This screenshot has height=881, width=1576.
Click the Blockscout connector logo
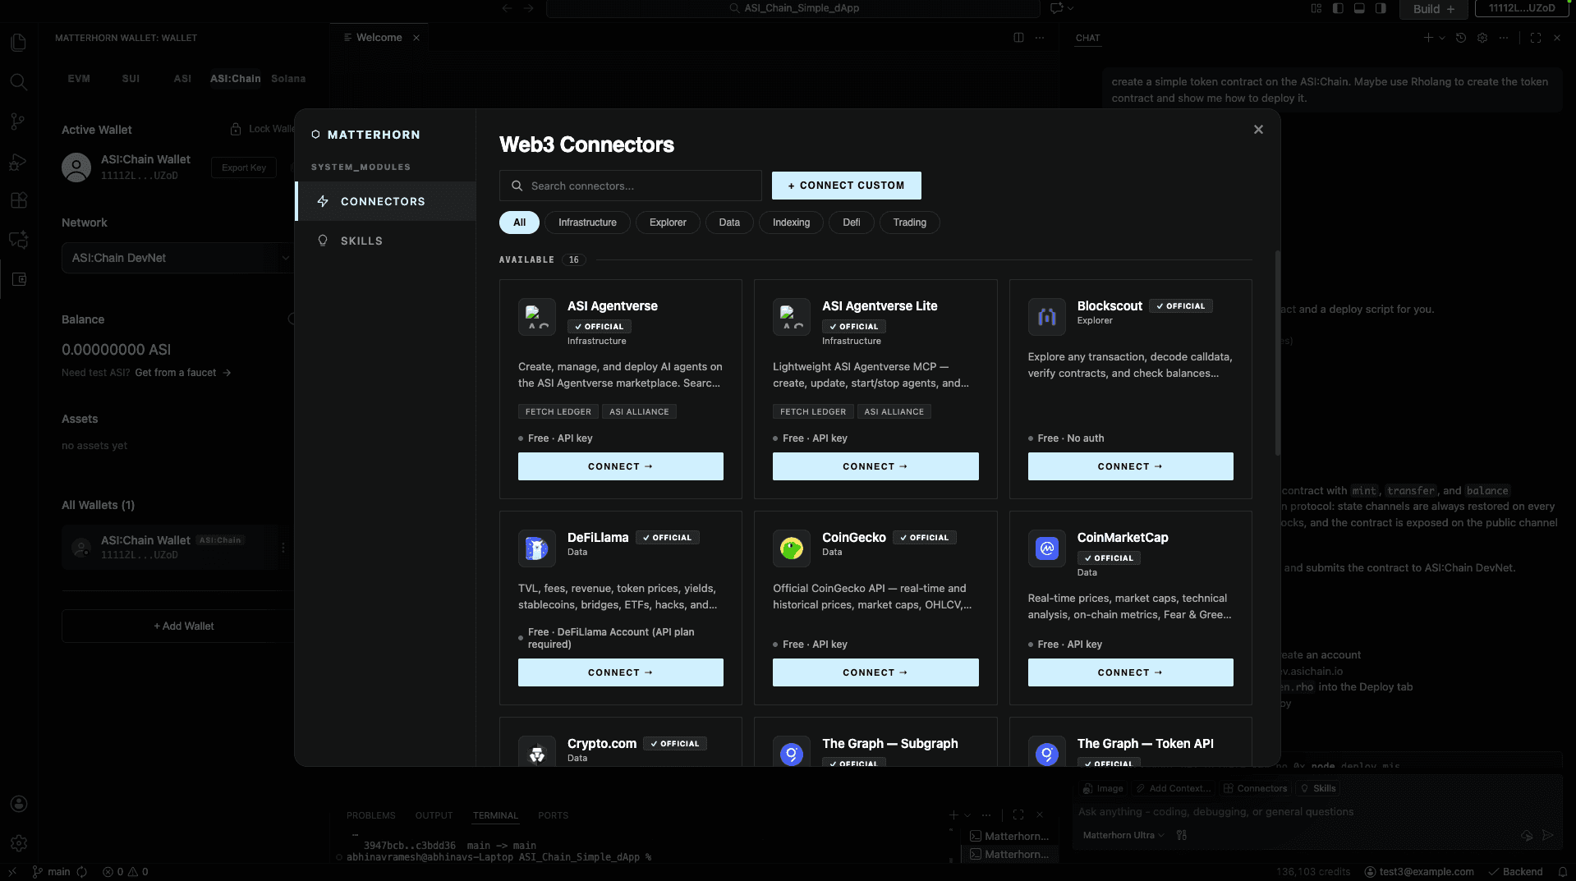pos(1047,317)
